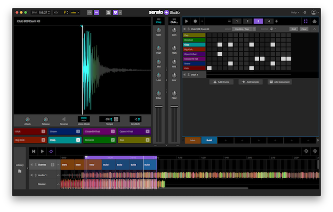The width and height of the screenshot is (333, 212).
Task: Toggle the FX panel button
Action: [90, 12]
